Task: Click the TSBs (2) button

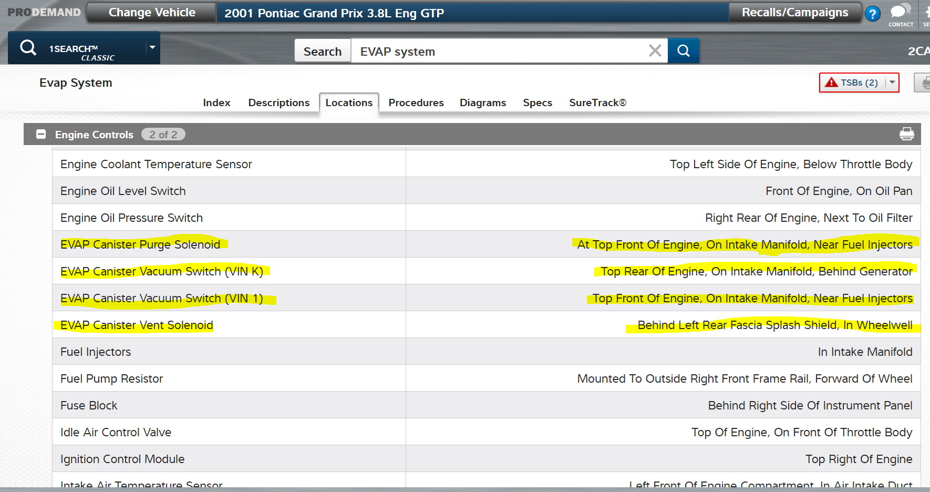Action: click(859, 83)
